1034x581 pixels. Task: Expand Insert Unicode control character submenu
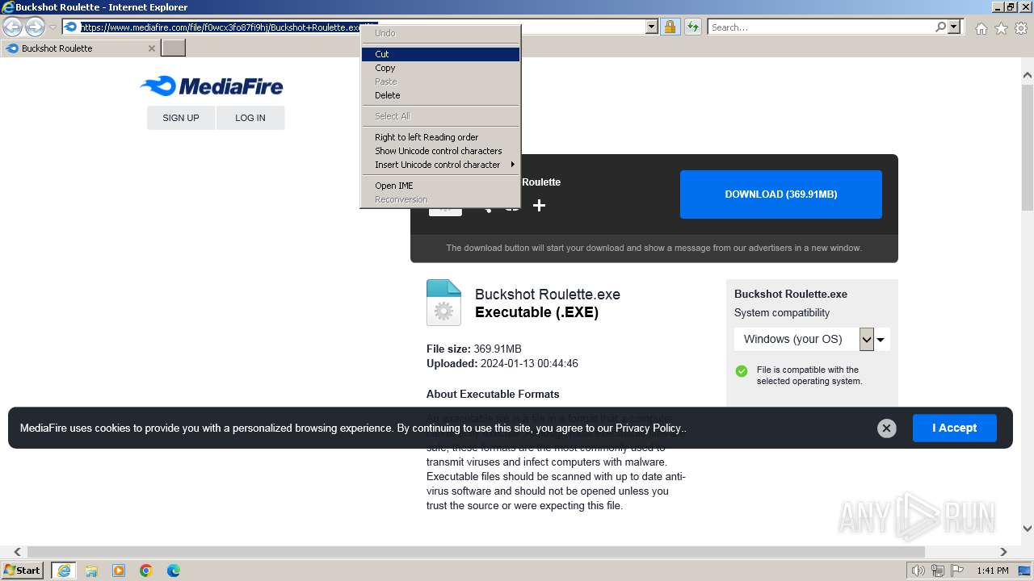[440, 165]
